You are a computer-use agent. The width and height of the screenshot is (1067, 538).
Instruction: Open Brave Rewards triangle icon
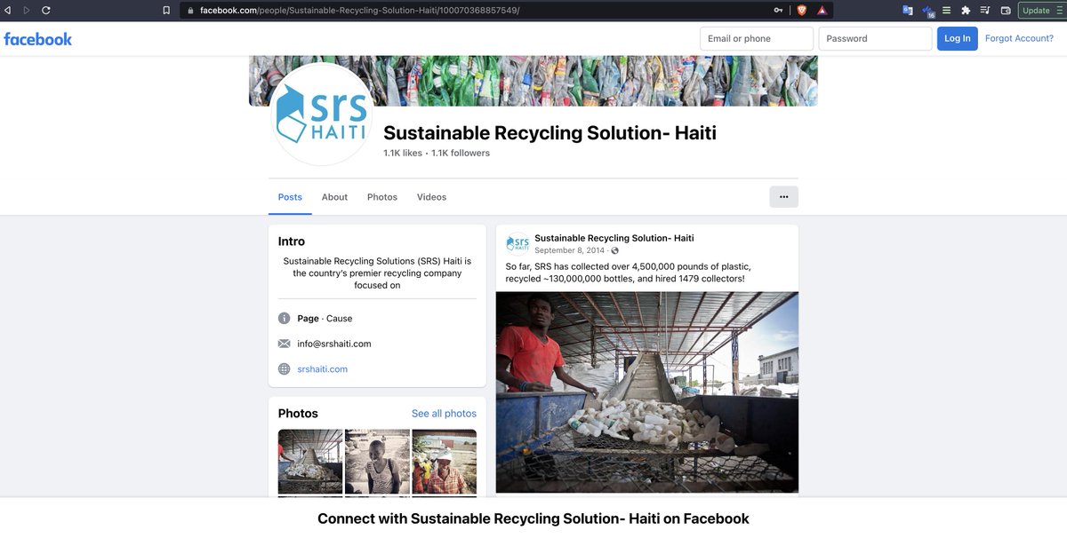[822, 10]
